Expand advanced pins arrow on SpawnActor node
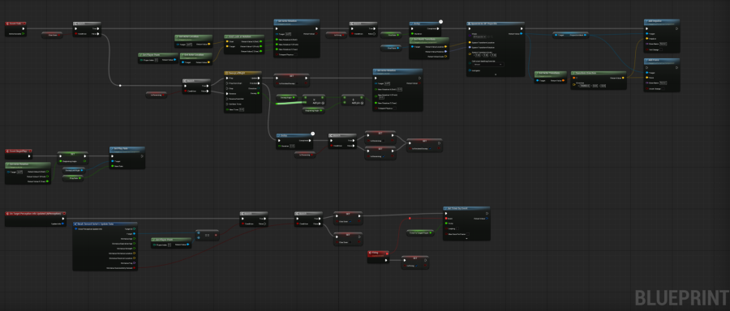 [496, 74]
